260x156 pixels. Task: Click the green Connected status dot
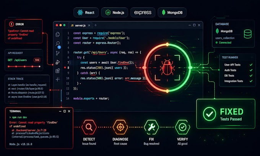[x=216, y=42]
